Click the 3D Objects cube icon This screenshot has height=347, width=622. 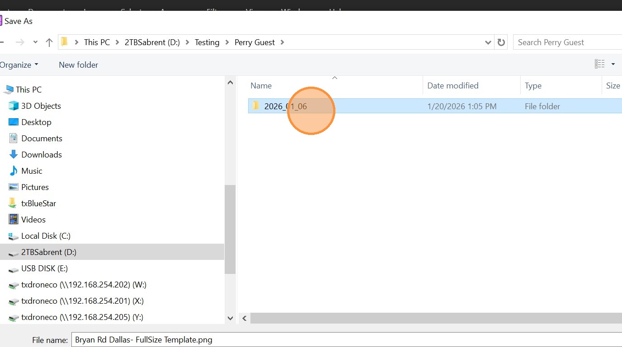tap(14, 106)
